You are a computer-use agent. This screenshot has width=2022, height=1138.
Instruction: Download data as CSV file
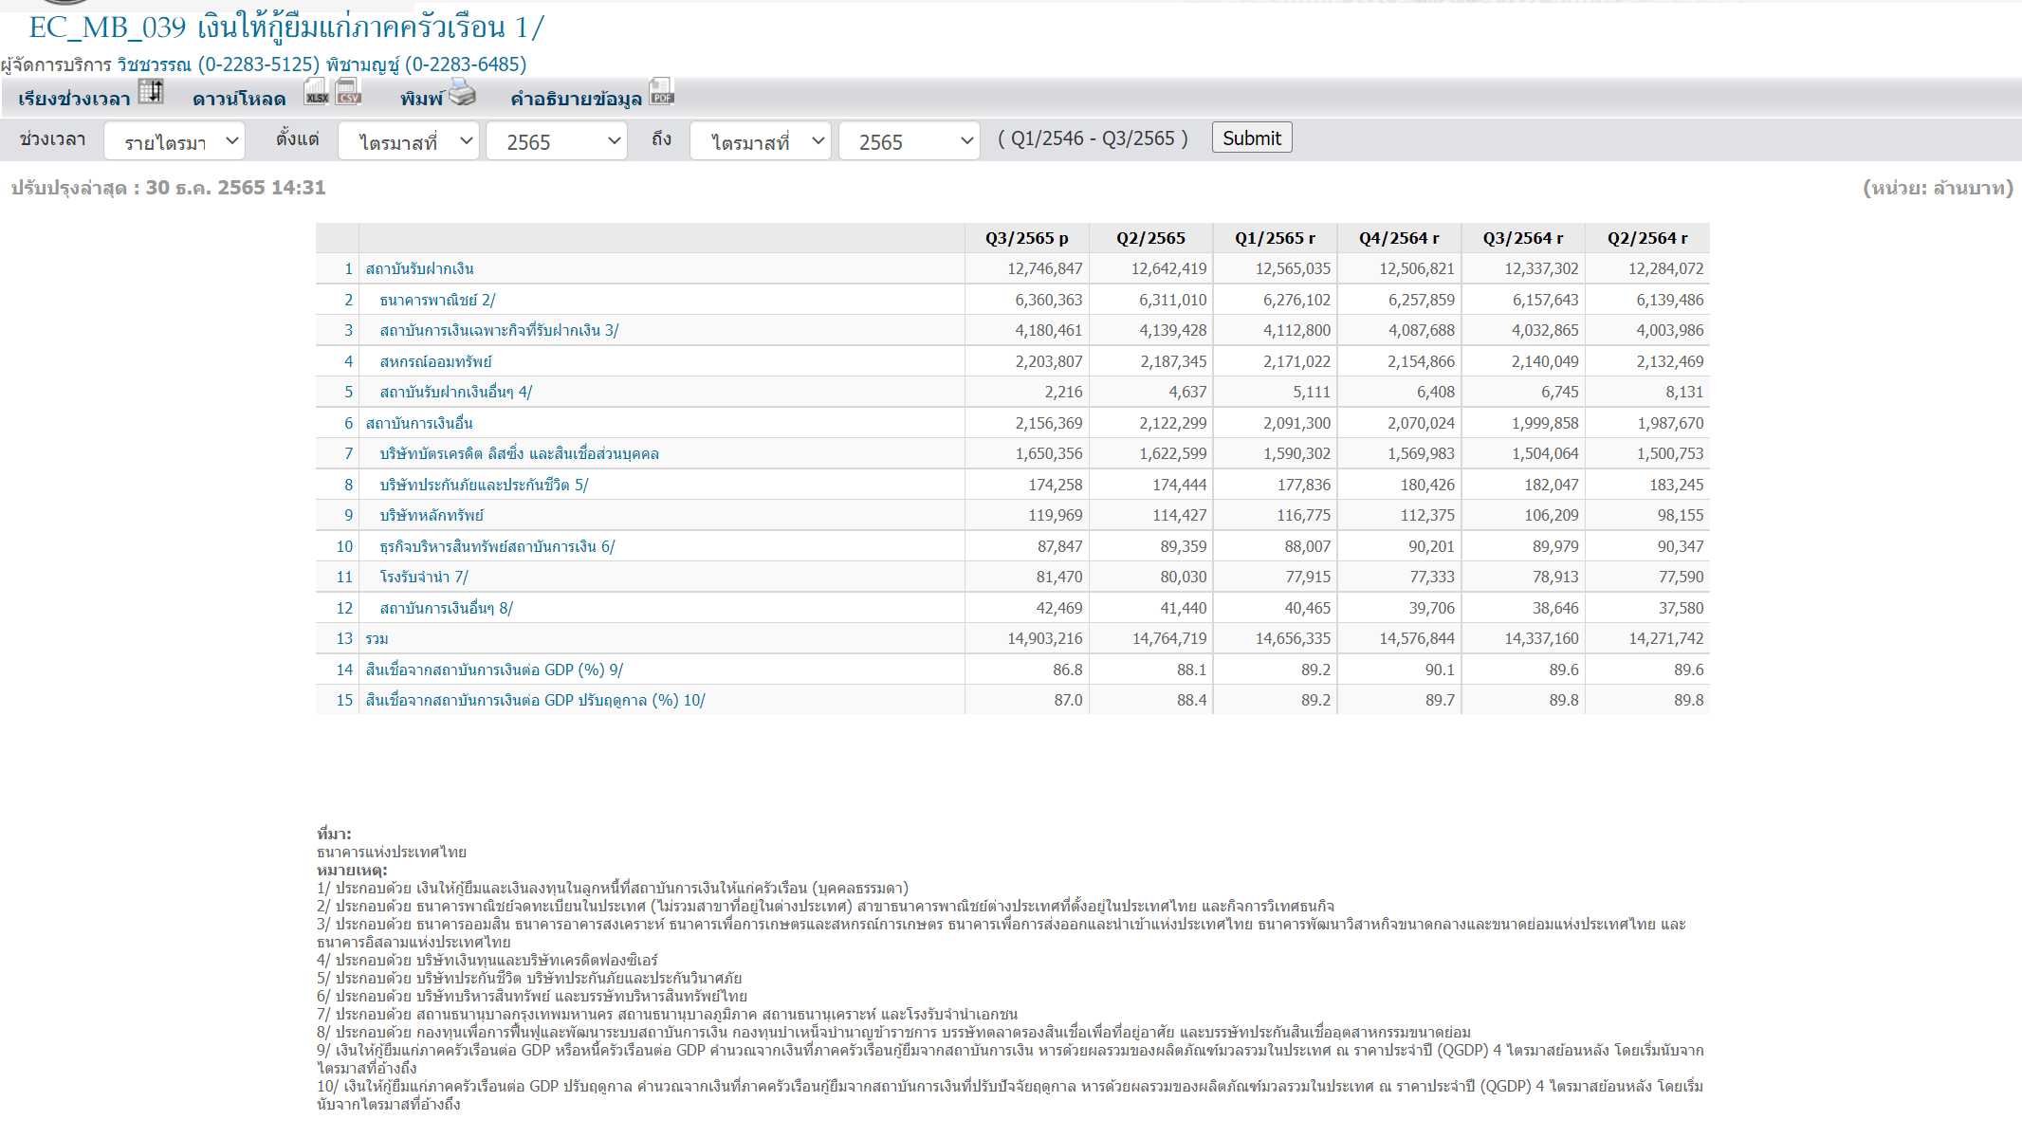click(348, 92)
